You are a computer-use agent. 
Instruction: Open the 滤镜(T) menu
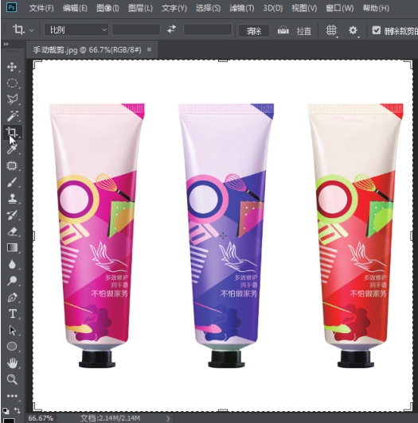pyautogui.click(x=241, y=9)
